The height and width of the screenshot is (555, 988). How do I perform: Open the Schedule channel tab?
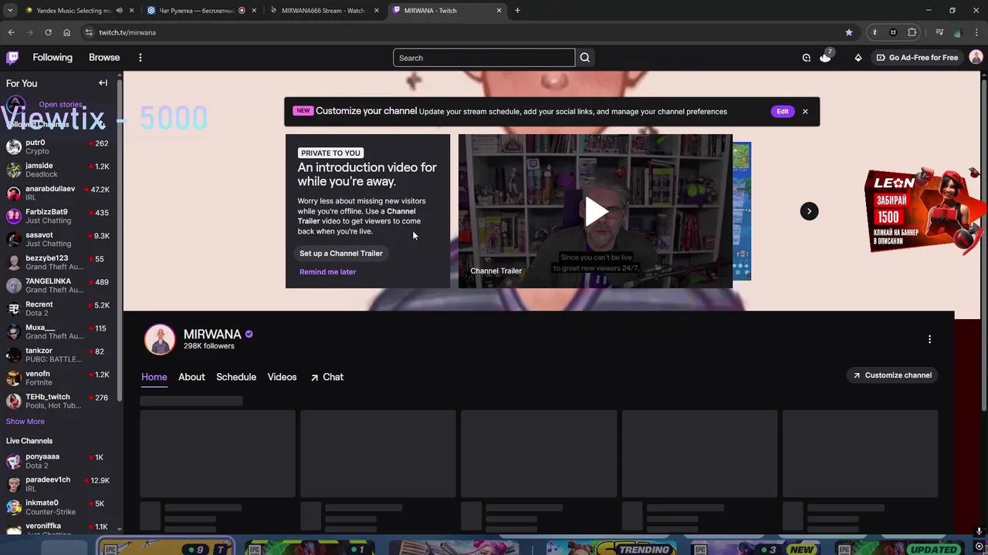click(x=236, y=377)
